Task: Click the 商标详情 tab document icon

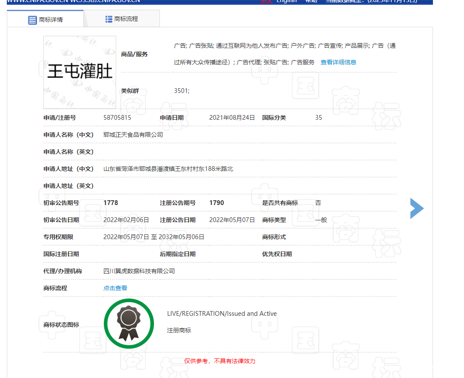Action: tap(32, 20)
